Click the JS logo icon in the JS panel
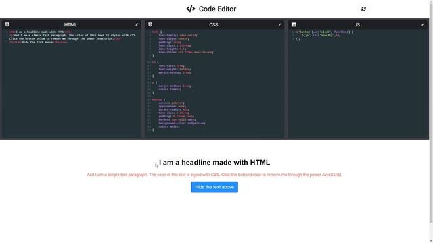 [x=294, y=24]
